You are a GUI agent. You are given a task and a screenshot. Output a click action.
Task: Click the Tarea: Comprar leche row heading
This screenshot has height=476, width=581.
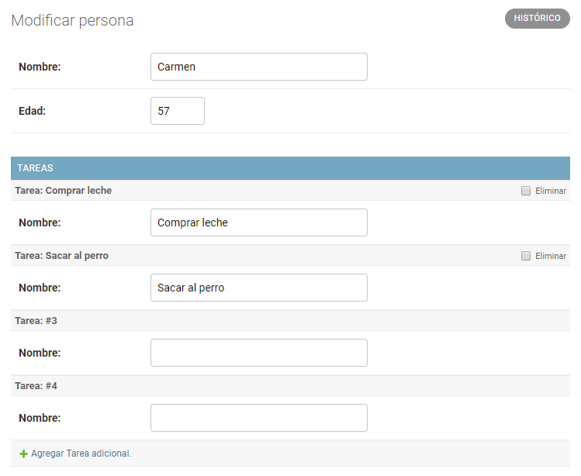pos(63,191)
